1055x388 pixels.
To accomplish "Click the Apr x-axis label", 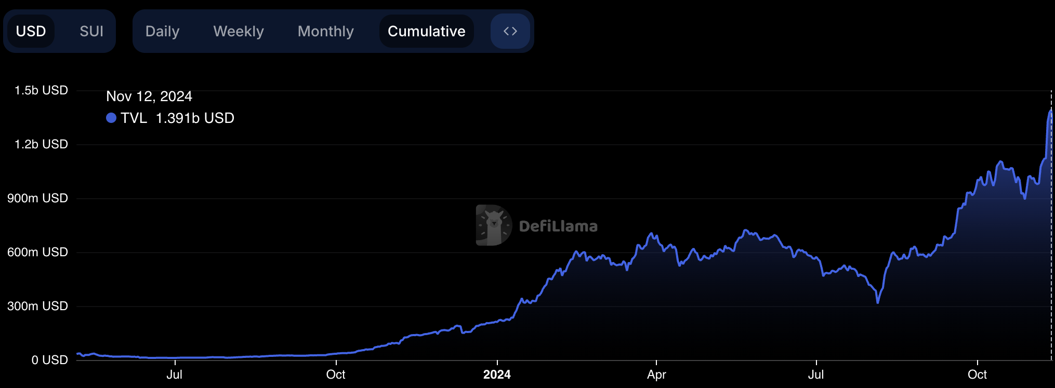I will click(x=656, y=375).
